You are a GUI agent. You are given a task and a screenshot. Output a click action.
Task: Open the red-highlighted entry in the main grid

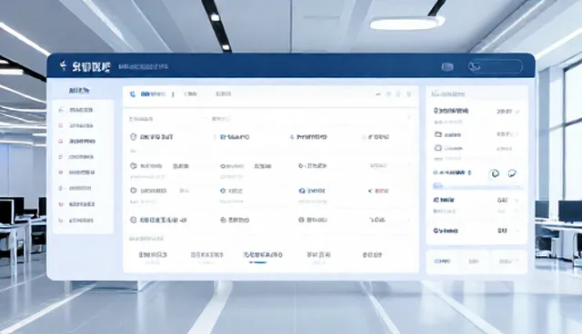(x=378, y=191)
